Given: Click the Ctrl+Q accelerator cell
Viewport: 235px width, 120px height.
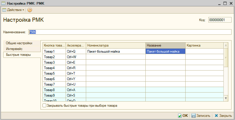Looking at the screenshot, I should (x=76, y=51).
